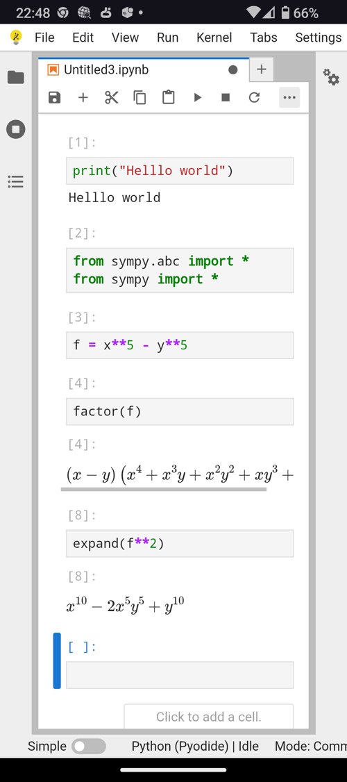The height and width of the screenshot is (782, 347).
Task: Click the 'Click to add a cell.' button
Action: 208,717
